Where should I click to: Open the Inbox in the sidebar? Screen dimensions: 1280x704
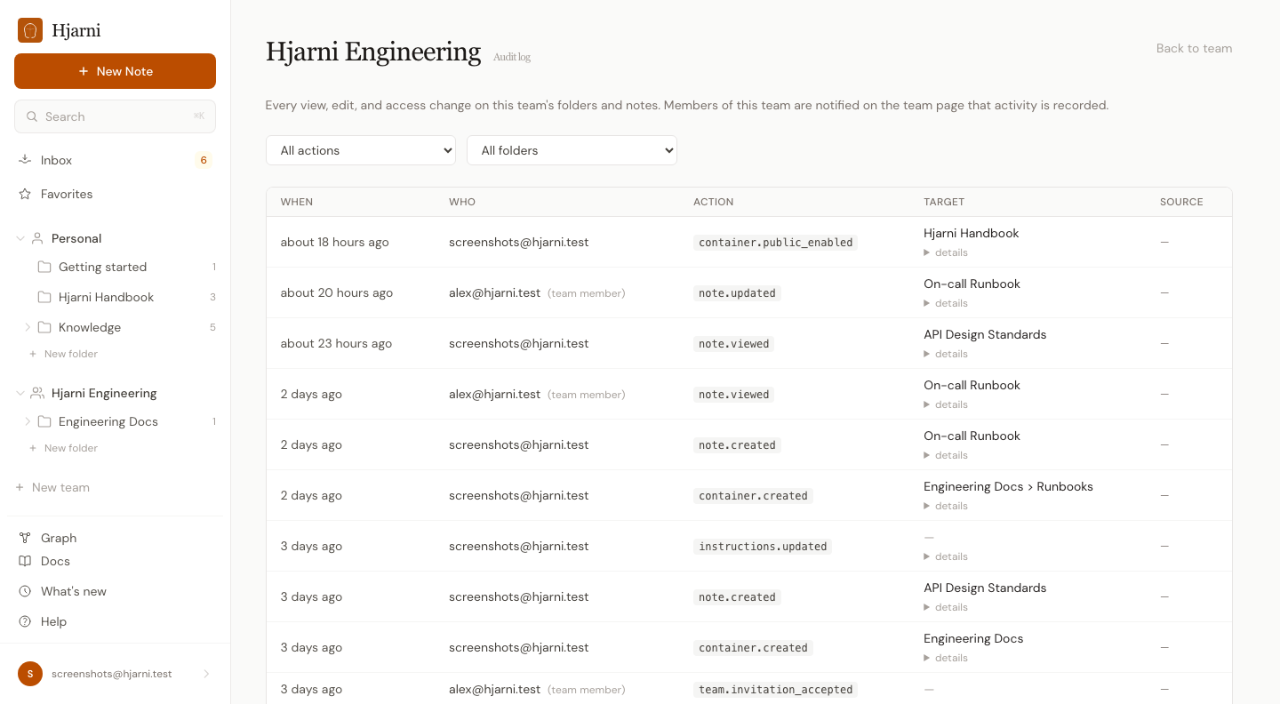115,160
